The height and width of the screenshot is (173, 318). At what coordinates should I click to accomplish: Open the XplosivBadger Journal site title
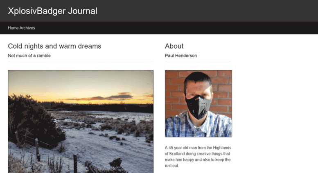tap(52, 11)
